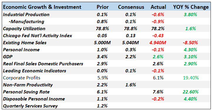The width and height of the screenshot is (212, 111).
Task: Click the Actual column header
Action: [x=158, y=7]
